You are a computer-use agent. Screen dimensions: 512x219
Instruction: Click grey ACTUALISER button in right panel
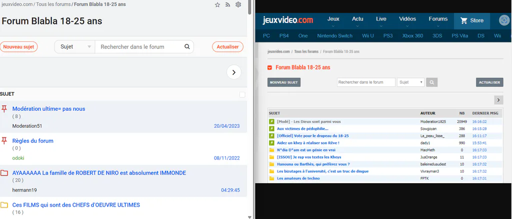coord(489,82)
